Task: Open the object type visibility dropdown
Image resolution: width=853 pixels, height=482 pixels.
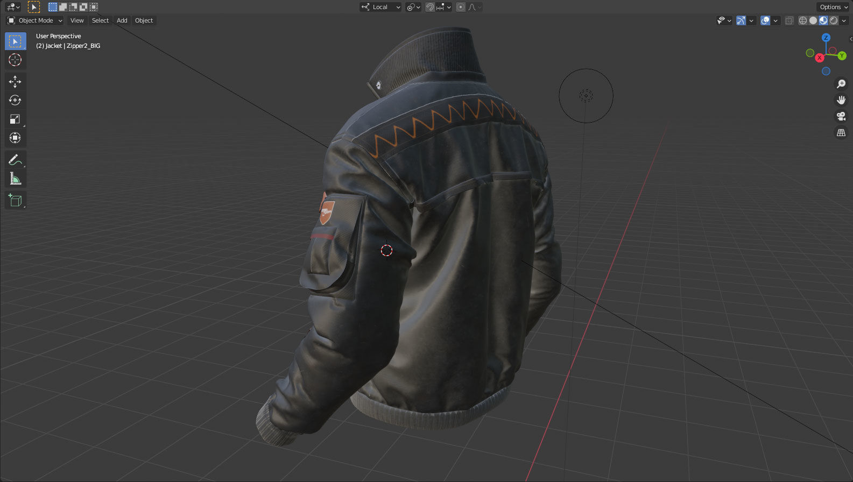Action: tap(724, 20)
